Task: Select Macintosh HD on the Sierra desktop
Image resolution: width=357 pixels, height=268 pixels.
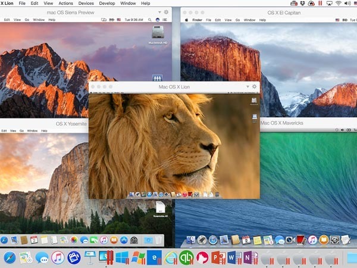Action: (158, 35)
